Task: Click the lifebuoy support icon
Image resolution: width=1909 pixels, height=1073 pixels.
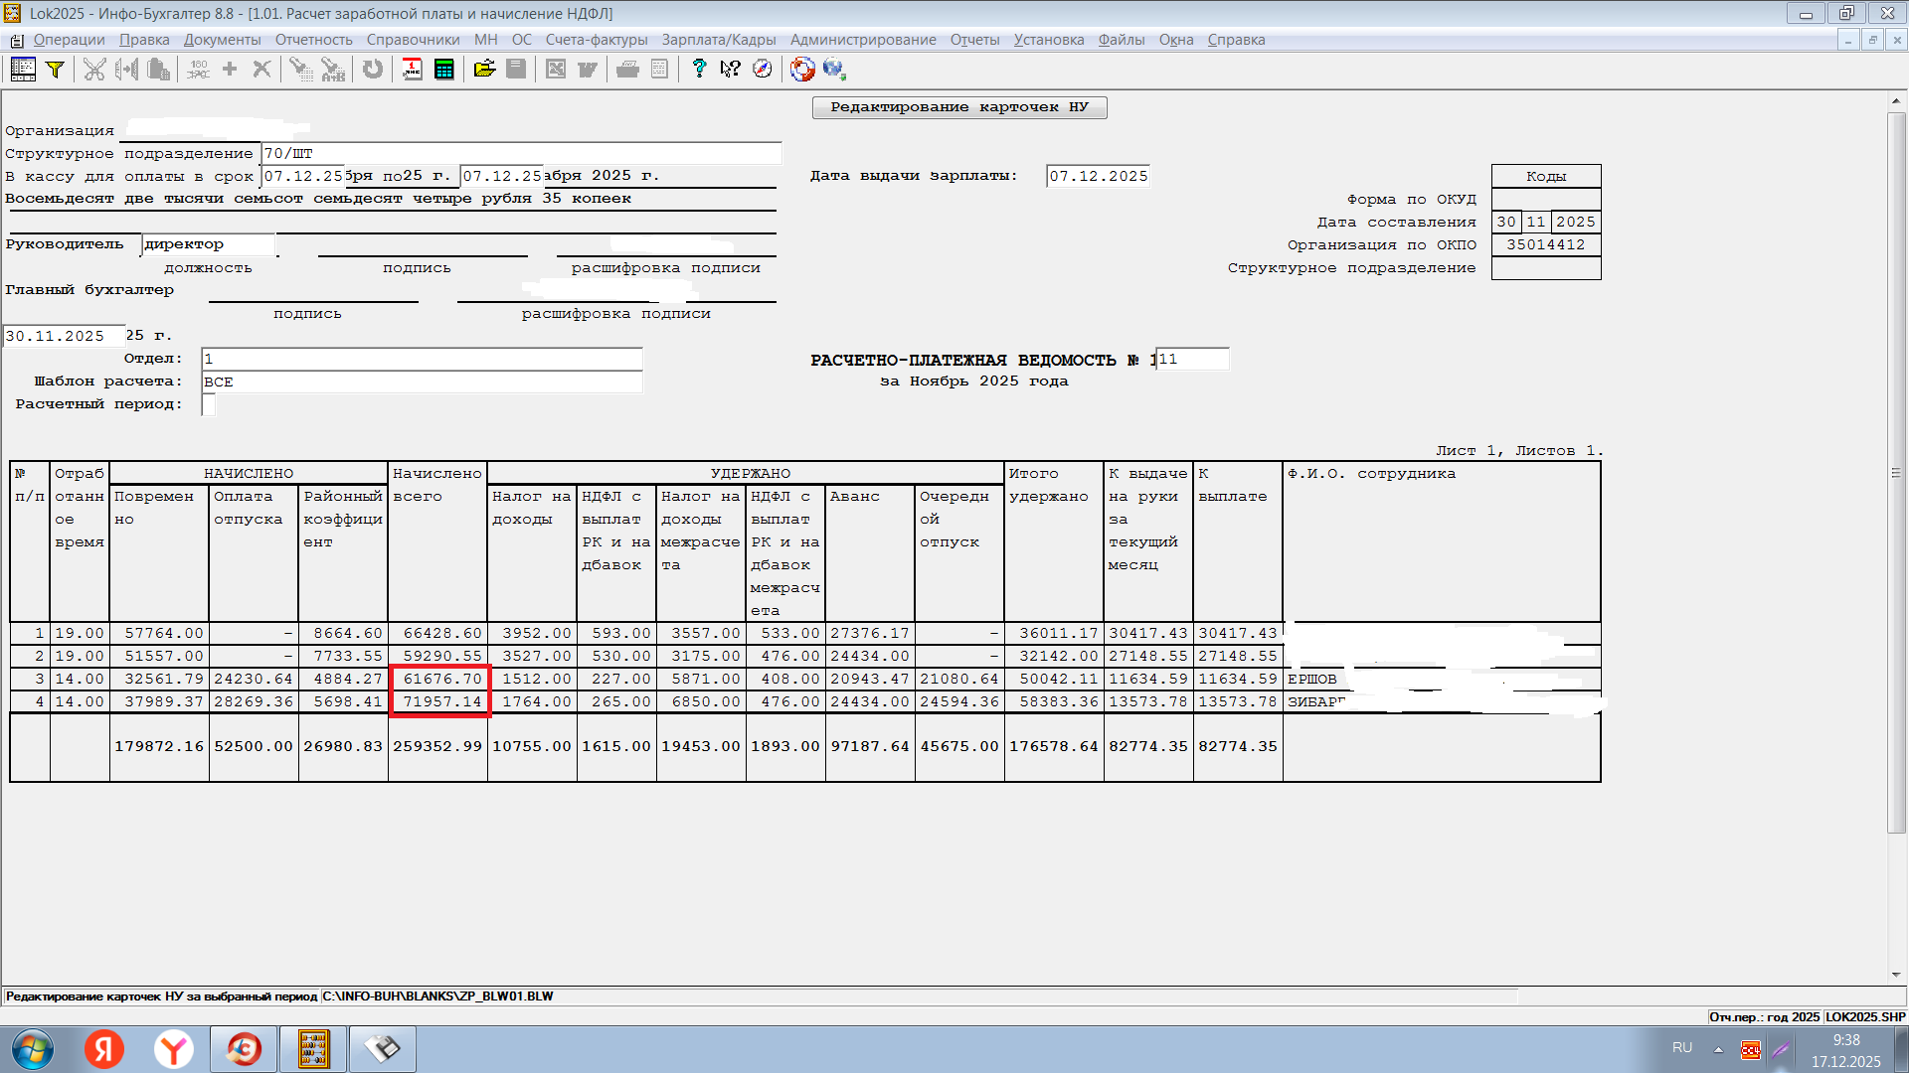Action: [802, 69]
